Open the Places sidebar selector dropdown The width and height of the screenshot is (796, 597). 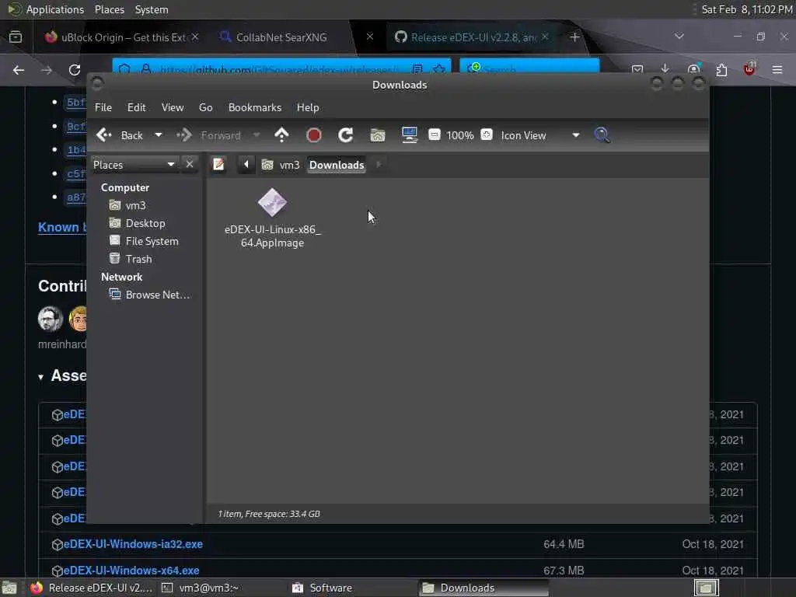tap(134, 165)
